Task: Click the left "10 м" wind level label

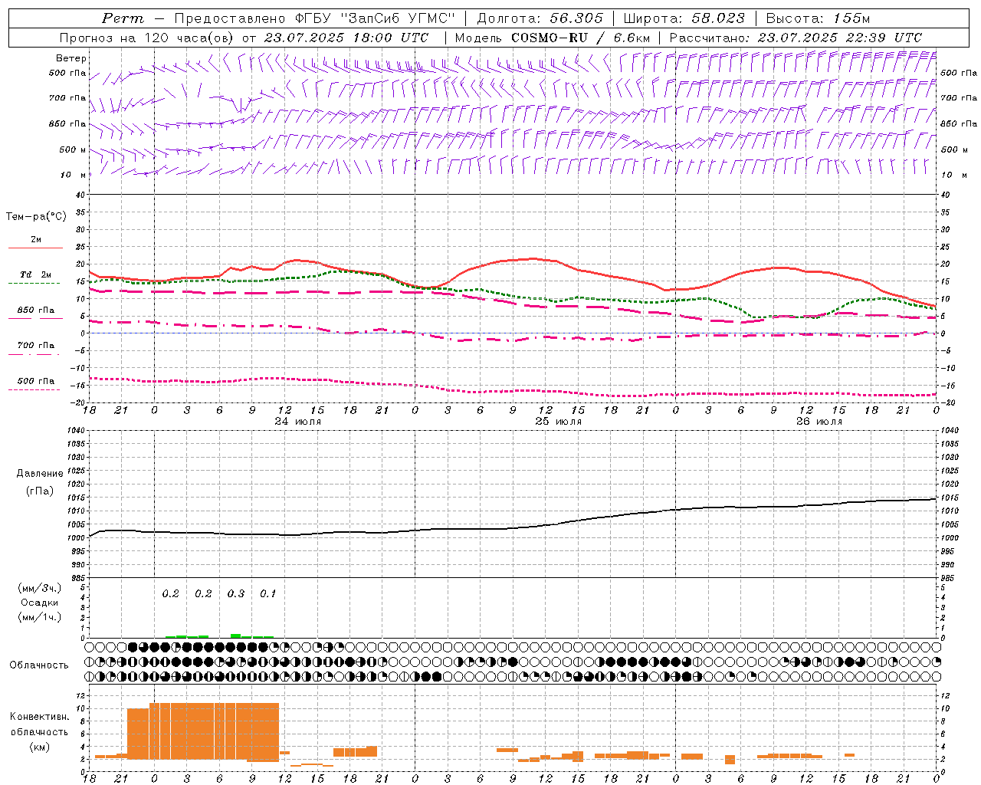Action: pyautogui.click(x=74, y=175)
